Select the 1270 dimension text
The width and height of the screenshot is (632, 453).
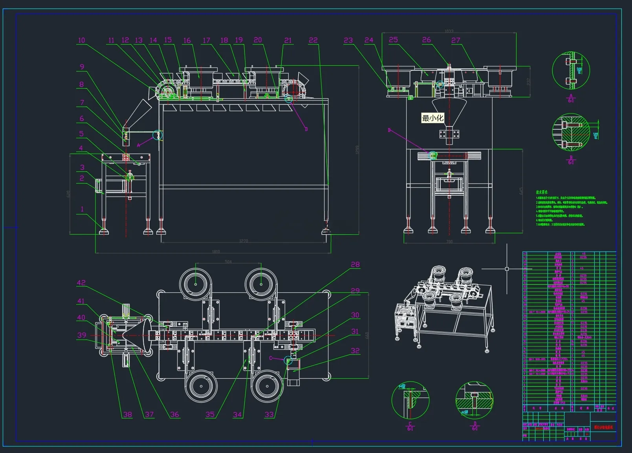(x=244, y=241)
